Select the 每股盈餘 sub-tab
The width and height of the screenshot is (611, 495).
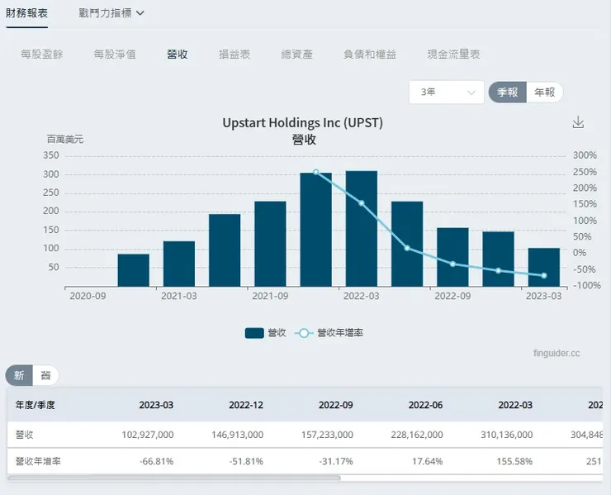[x=41, y=55]
